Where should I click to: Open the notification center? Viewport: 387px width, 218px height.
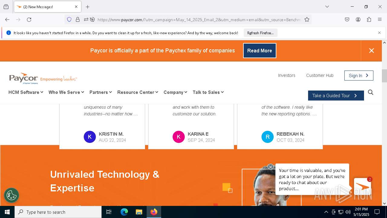coord(377,212)
